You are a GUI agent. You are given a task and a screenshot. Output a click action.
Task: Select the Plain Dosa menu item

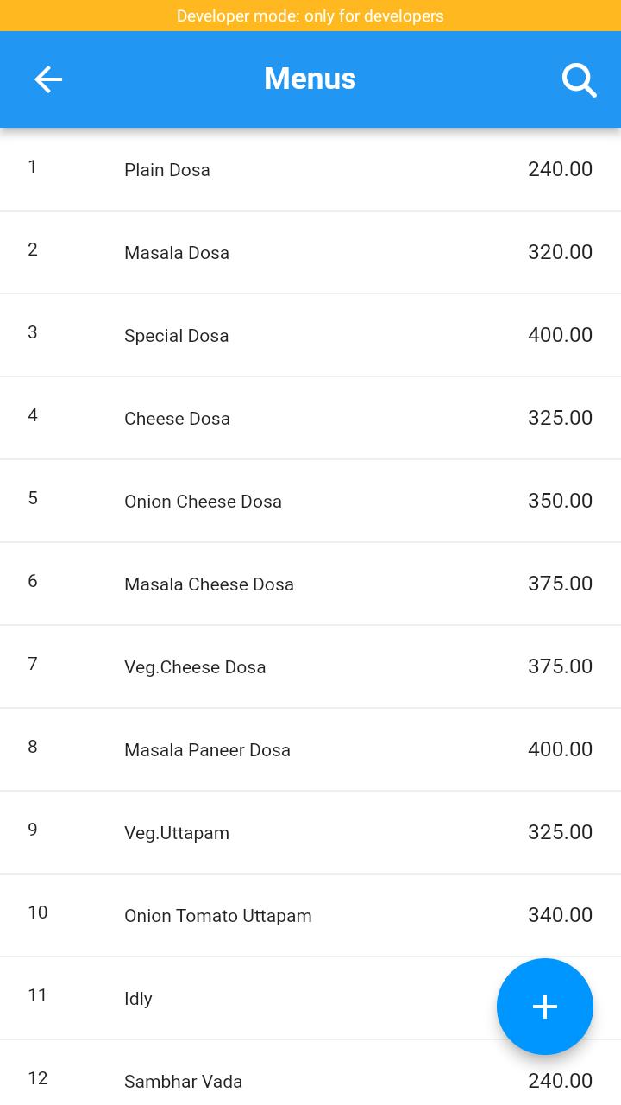pyautogui.click(x=310, y=169)
